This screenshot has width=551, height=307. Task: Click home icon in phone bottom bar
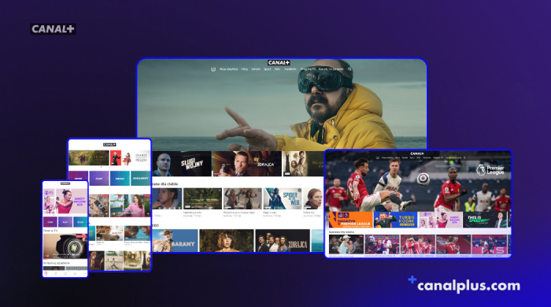coord(46,273)
